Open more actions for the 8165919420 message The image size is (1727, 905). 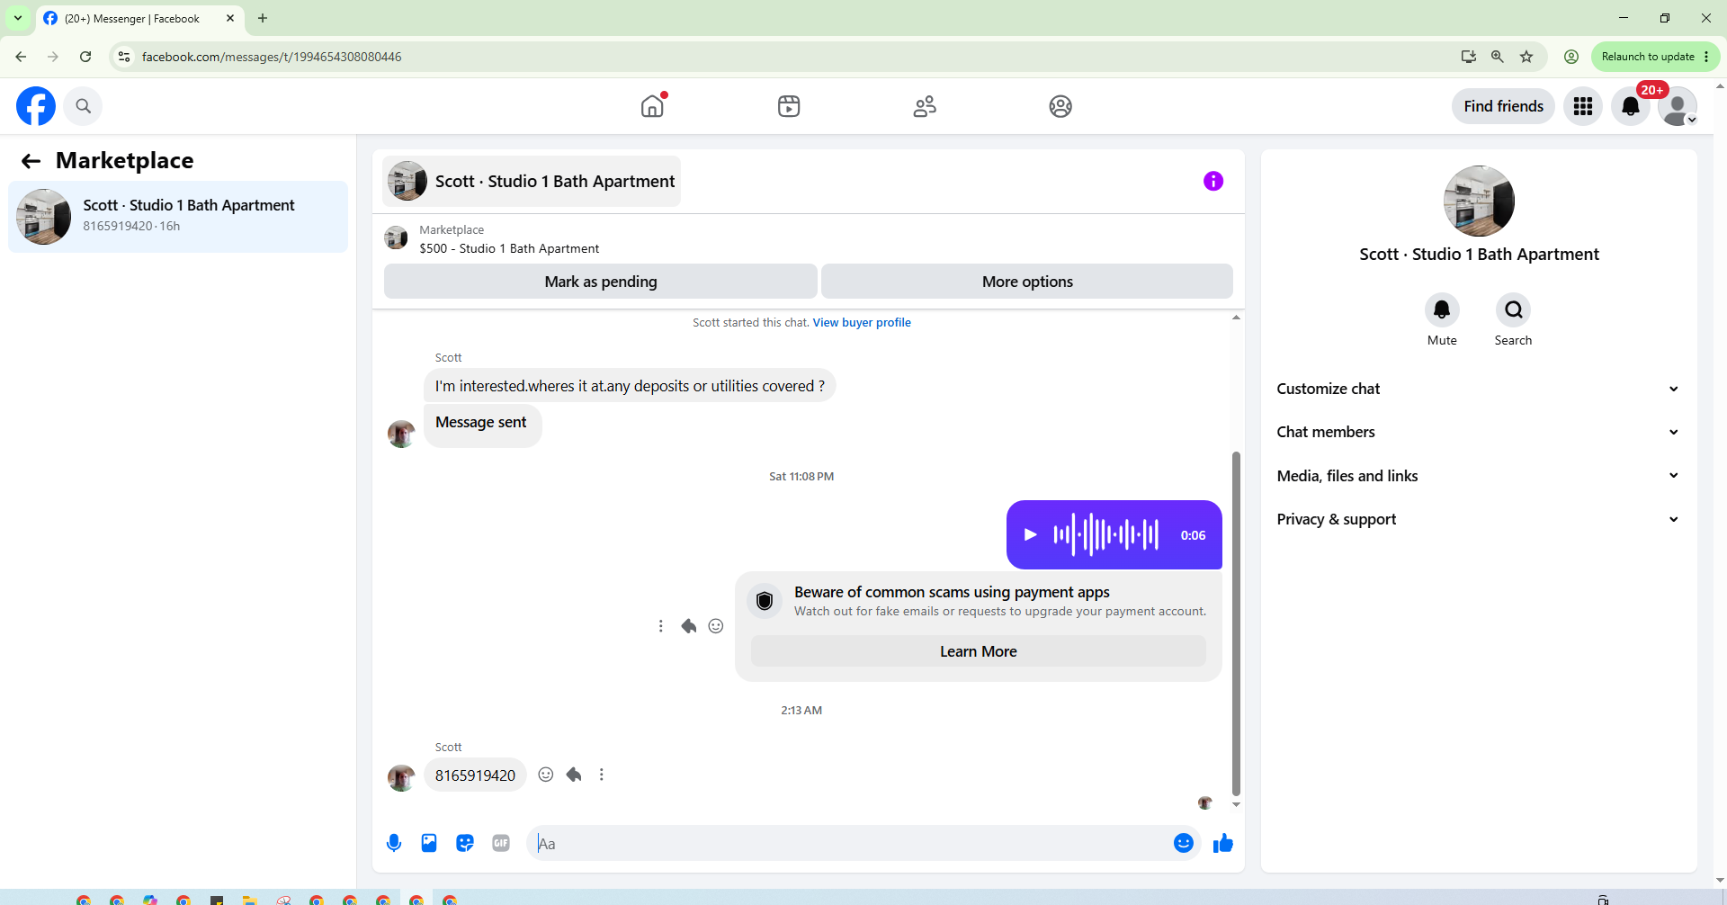(x=602, y=775)
